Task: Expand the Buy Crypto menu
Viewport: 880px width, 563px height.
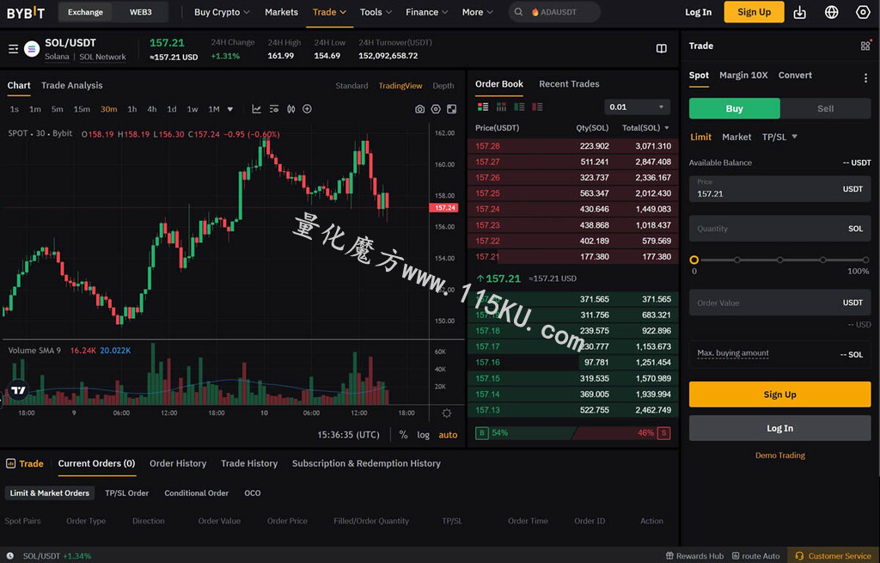Action: 222,12
